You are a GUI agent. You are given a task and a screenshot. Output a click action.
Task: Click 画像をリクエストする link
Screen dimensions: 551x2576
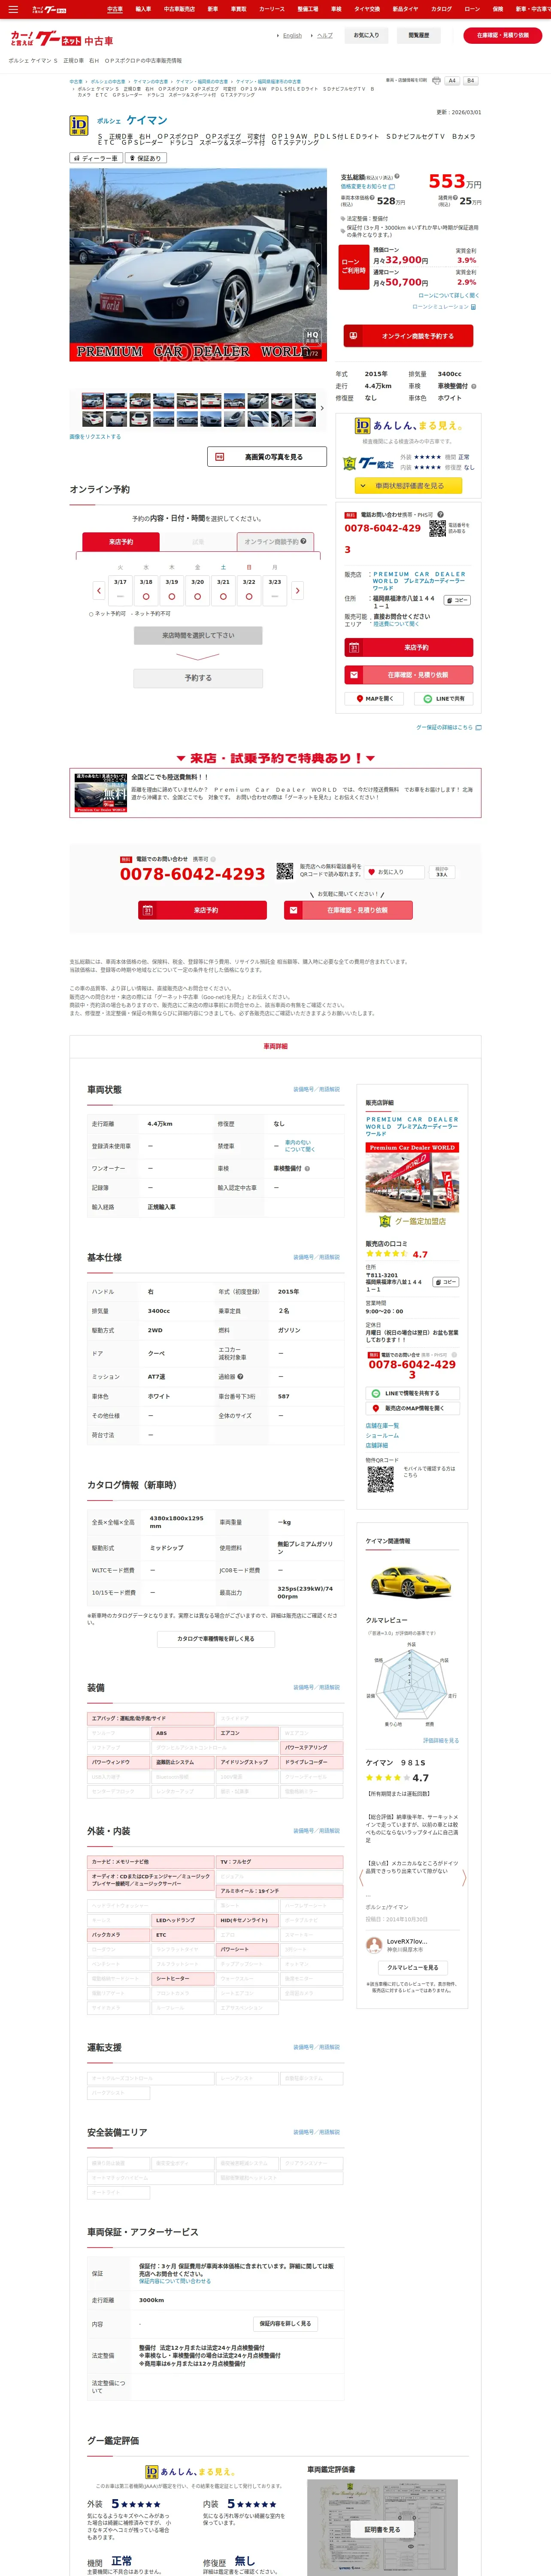(x=95, y=437)
